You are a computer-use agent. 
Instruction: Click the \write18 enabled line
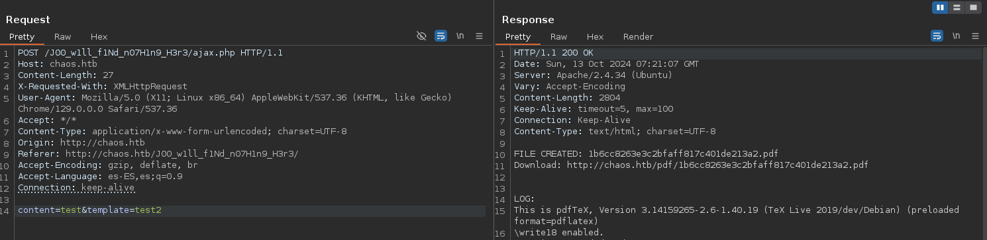558,233
